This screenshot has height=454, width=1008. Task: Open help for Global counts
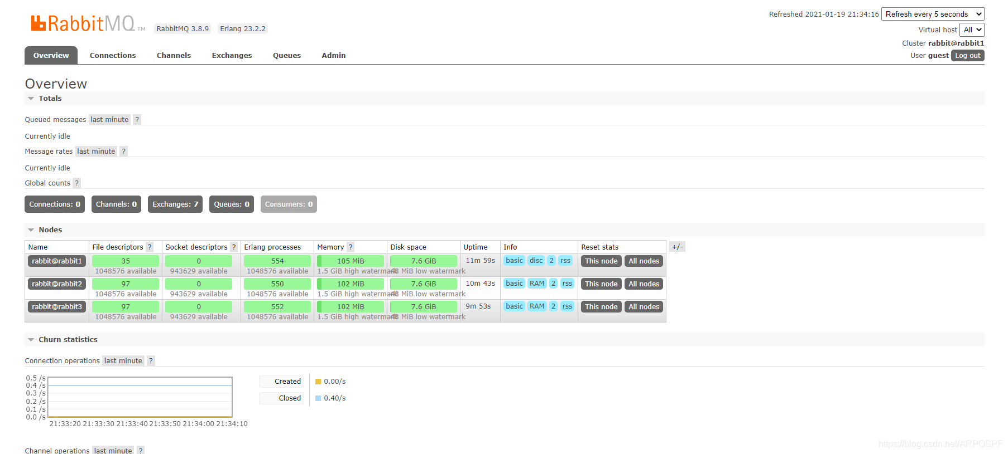[77, 183]
